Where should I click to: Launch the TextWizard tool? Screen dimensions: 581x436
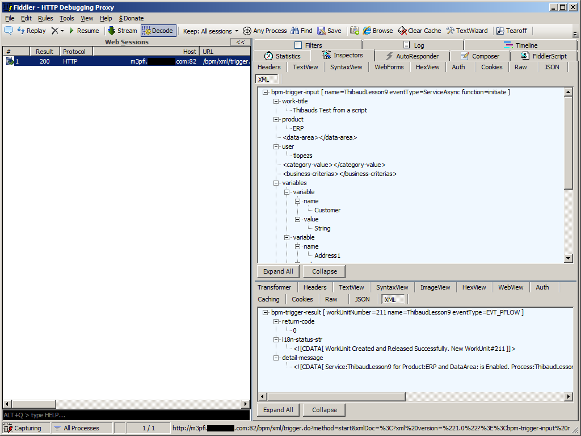(x=451, y=31)
